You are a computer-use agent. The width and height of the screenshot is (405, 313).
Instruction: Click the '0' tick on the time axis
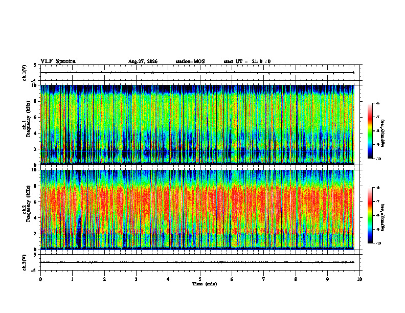40,279
